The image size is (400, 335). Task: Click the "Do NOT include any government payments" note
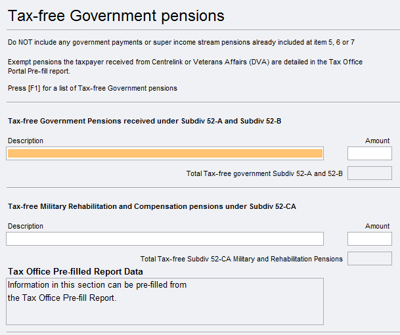[x=182, y=43]
